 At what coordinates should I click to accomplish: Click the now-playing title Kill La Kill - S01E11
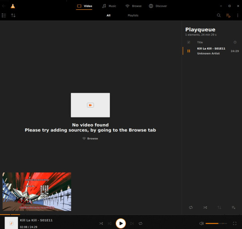[36, 220]
